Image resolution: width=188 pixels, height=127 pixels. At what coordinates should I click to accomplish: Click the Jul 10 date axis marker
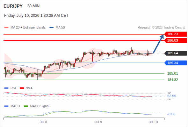153,122
